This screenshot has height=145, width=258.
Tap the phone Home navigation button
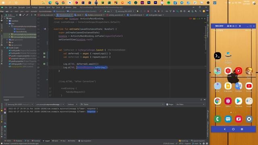point(233,129)
